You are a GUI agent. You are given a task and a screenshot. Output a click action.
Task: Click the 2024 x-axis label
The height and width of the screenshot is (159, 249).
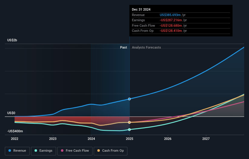91,139
